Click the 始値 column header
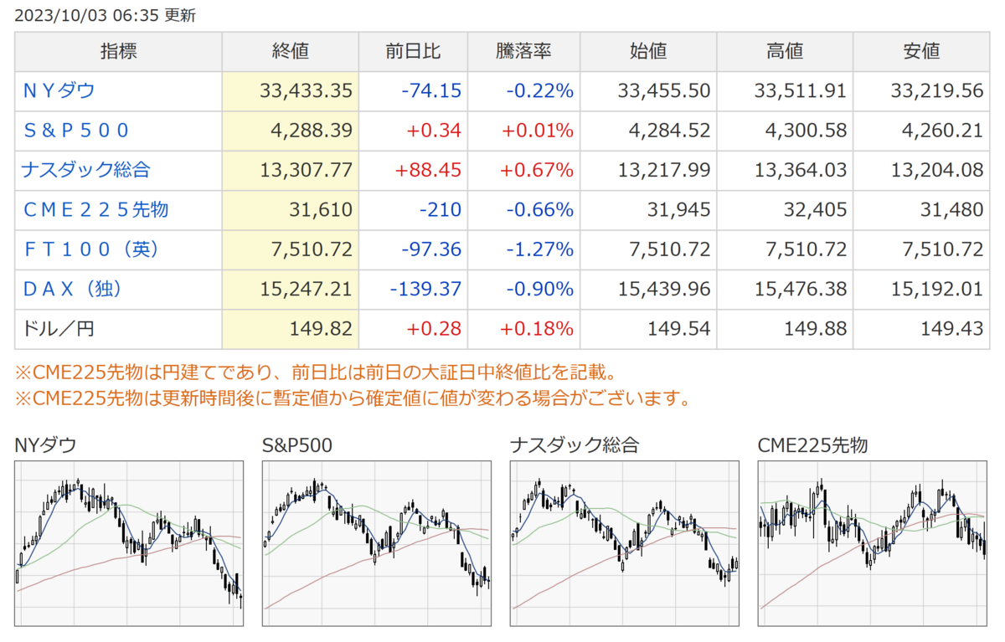 click(647, 52)
